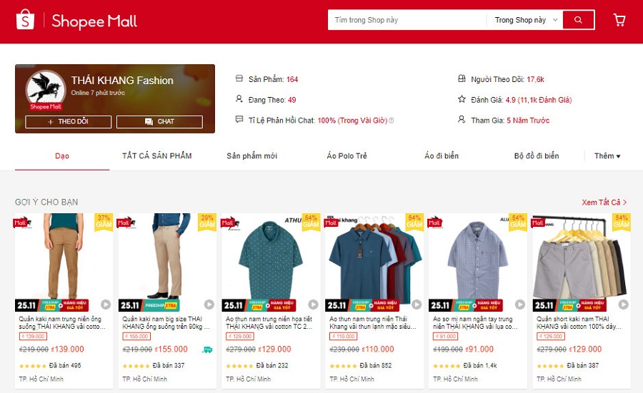This screenshot has height=393, width=643.
Task: Select the 'Áo Polo Trẻ' tab
Action: [347, 155]
